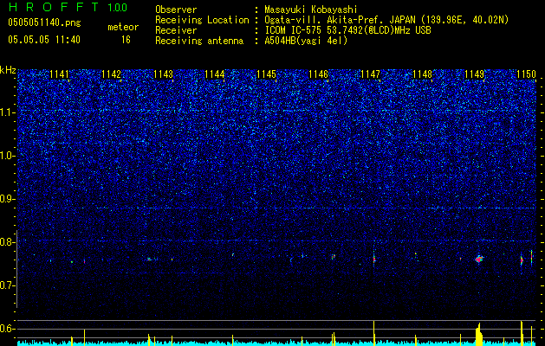Click the 1150 time marker

pos(526,74)
